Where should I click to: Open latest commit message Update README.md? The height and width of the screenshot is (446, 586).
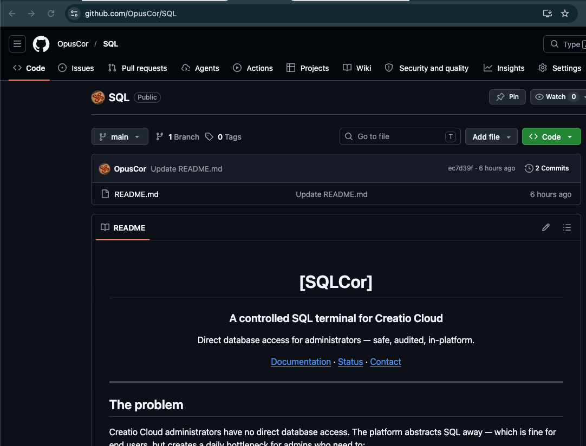[186, 169]
